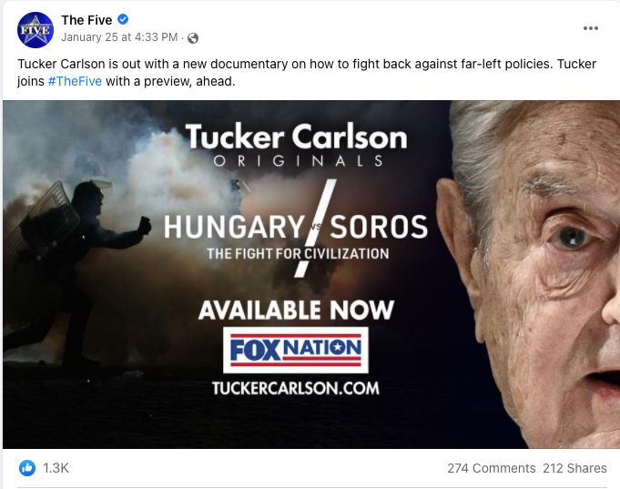Viewport: 620px width, 489px height.
Task: Open The Five page name link
Action: tap(86, 19)
